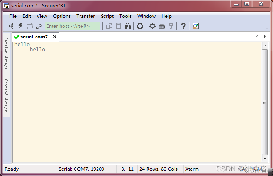This screenshot has width=273, height=176.
Task: Open the Window menu
Action: (x=146, y=16)
